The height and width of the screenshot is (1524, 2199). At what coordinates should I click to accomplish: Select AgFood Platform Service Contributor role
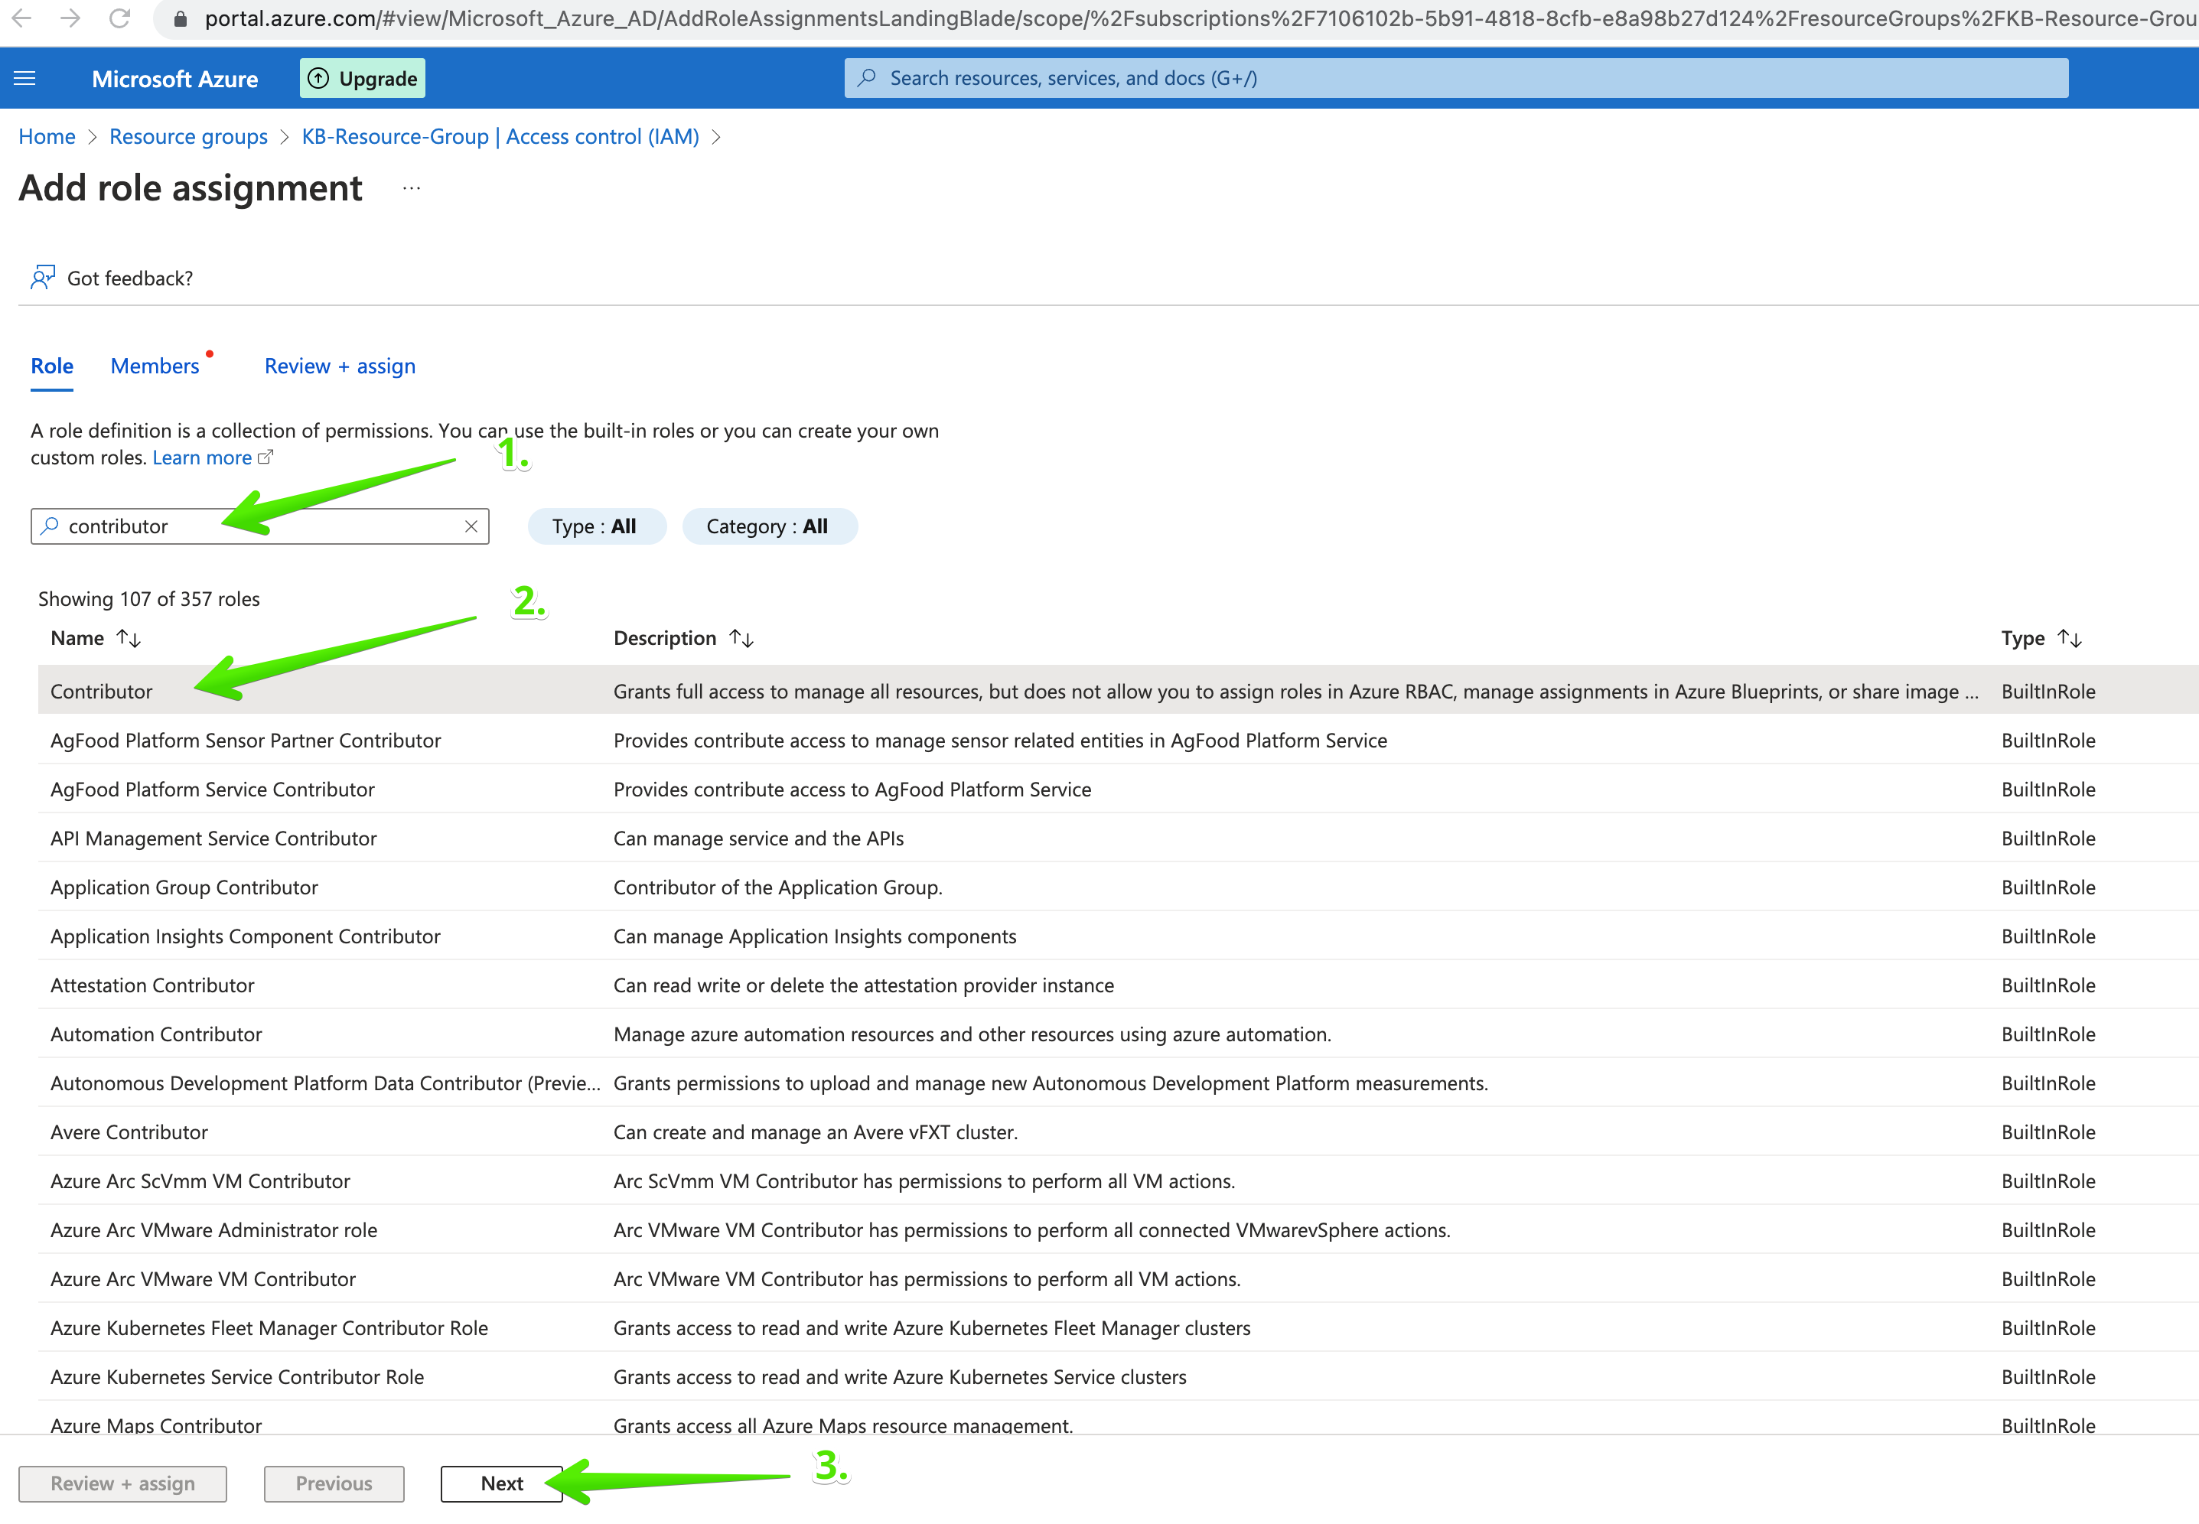click(x=1118, y=789)
